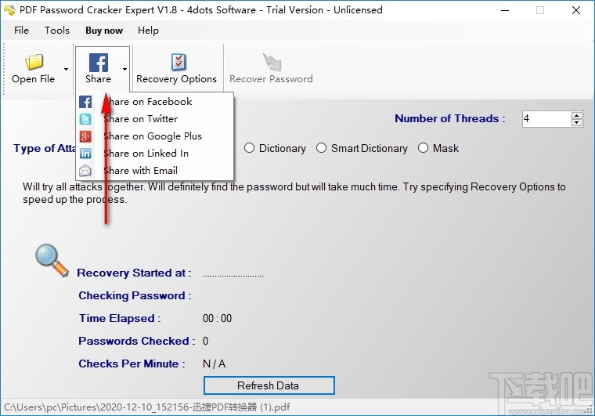Click the Google Plus icon in menu
Viewport: 595px width, 416px height.
[85, 136]
